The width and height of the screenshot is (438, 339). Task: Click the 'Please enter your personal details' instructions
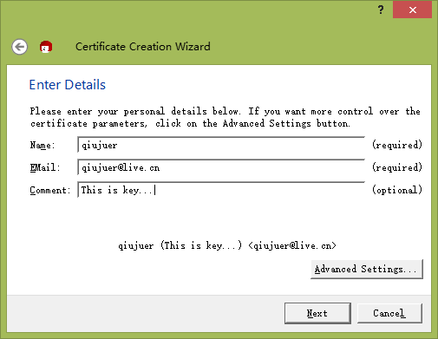click(x=225, y=117)
